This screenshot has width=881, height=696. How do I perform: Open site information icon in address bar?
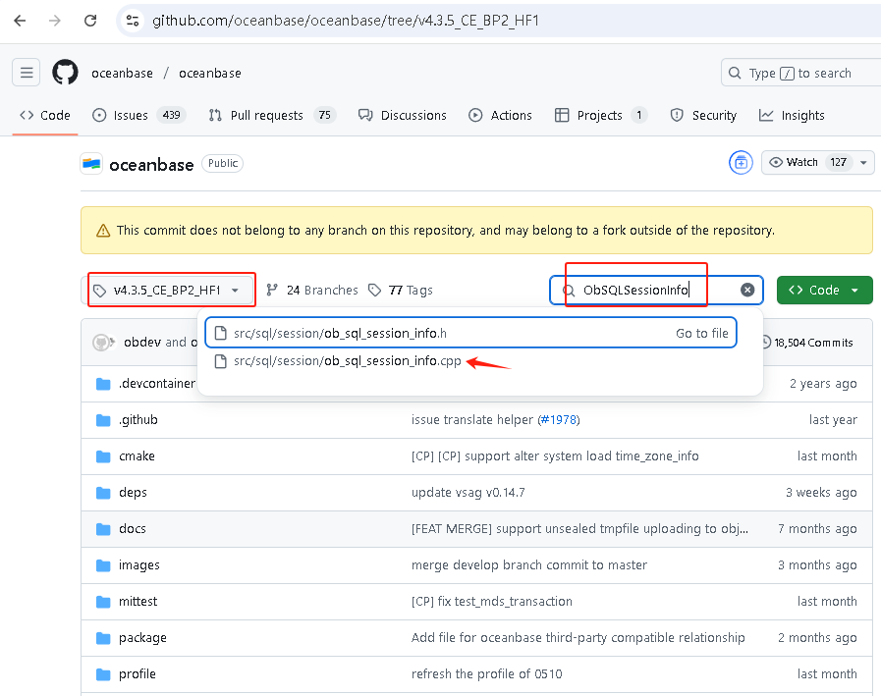[133, 21]
